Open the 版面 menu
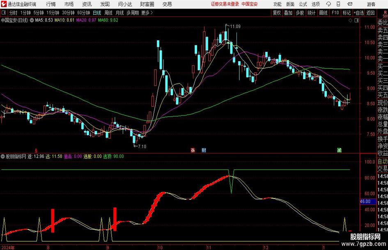 [290, 4]
